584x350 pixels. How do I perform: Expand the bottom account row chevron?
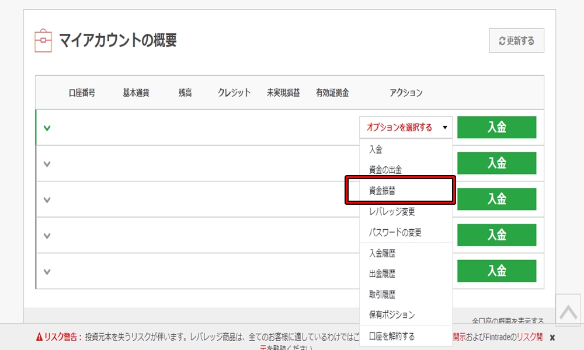[x=47, y=271]
